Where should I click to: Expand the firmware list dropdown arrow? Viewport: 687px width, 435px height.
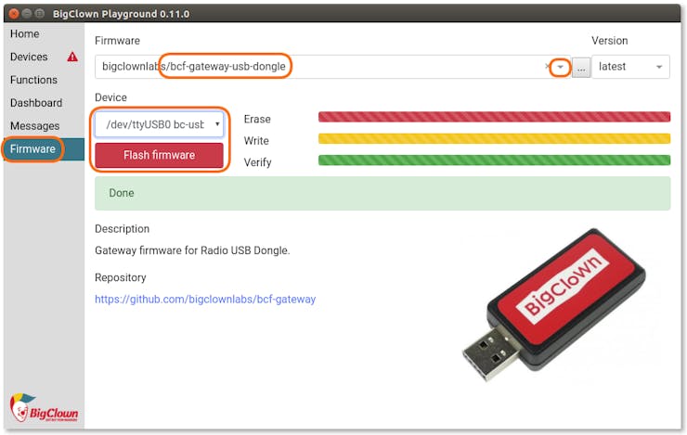point(560,67)
